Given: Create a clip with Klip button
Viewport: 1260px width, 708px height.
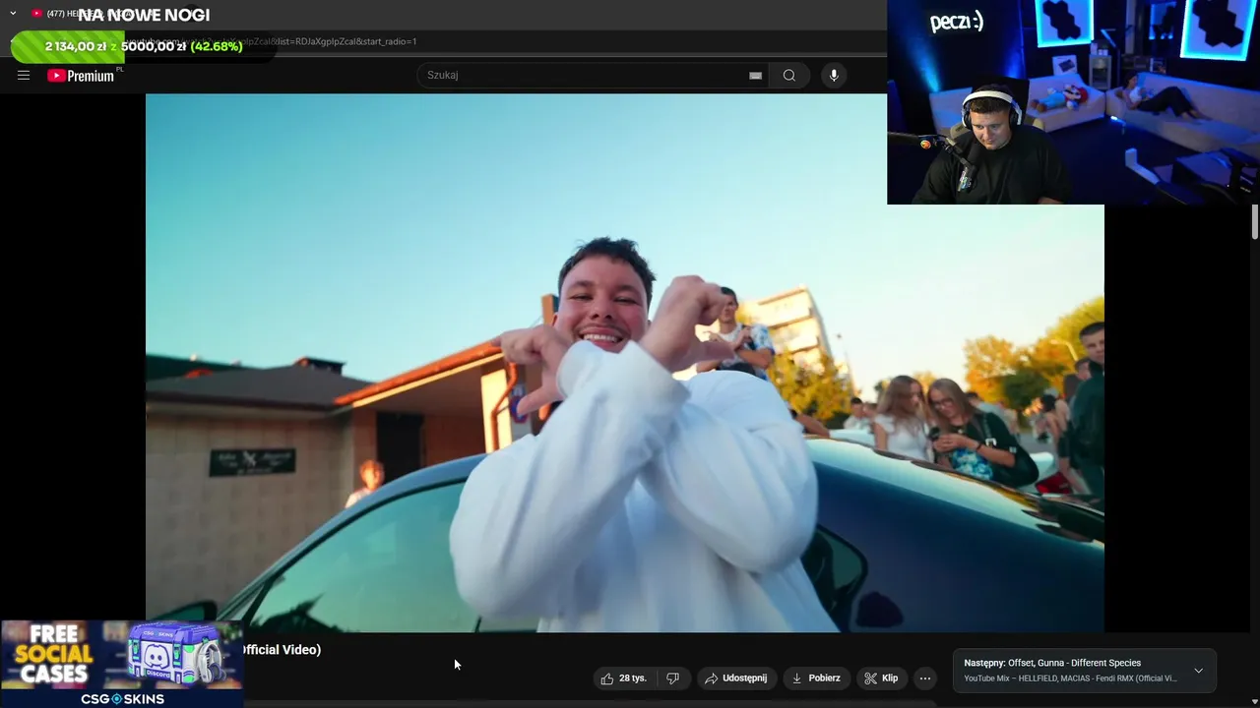Looking at the screenshot, I should (881, 678).
